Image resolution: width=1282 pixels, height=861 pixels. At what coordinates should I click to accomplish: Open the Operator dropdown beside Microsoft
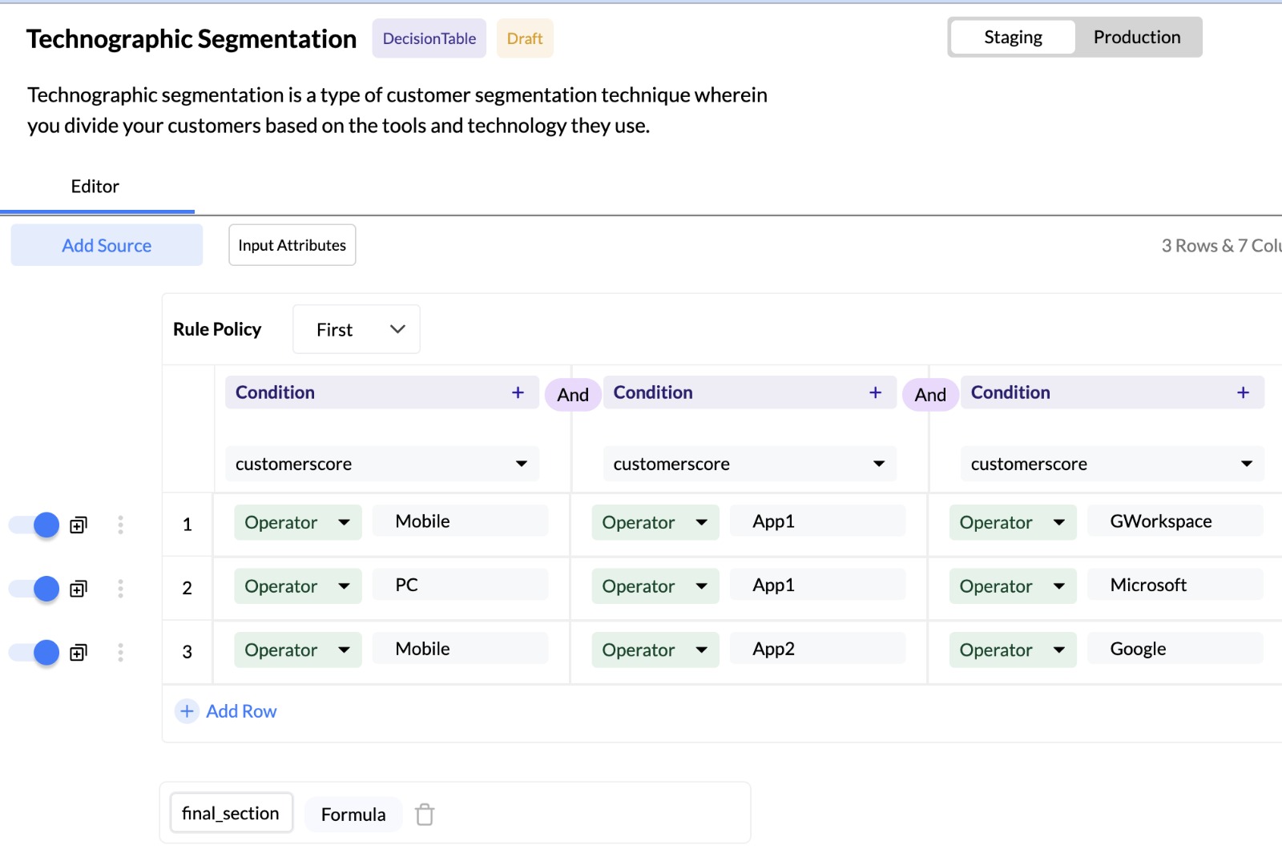point(1012,586)
